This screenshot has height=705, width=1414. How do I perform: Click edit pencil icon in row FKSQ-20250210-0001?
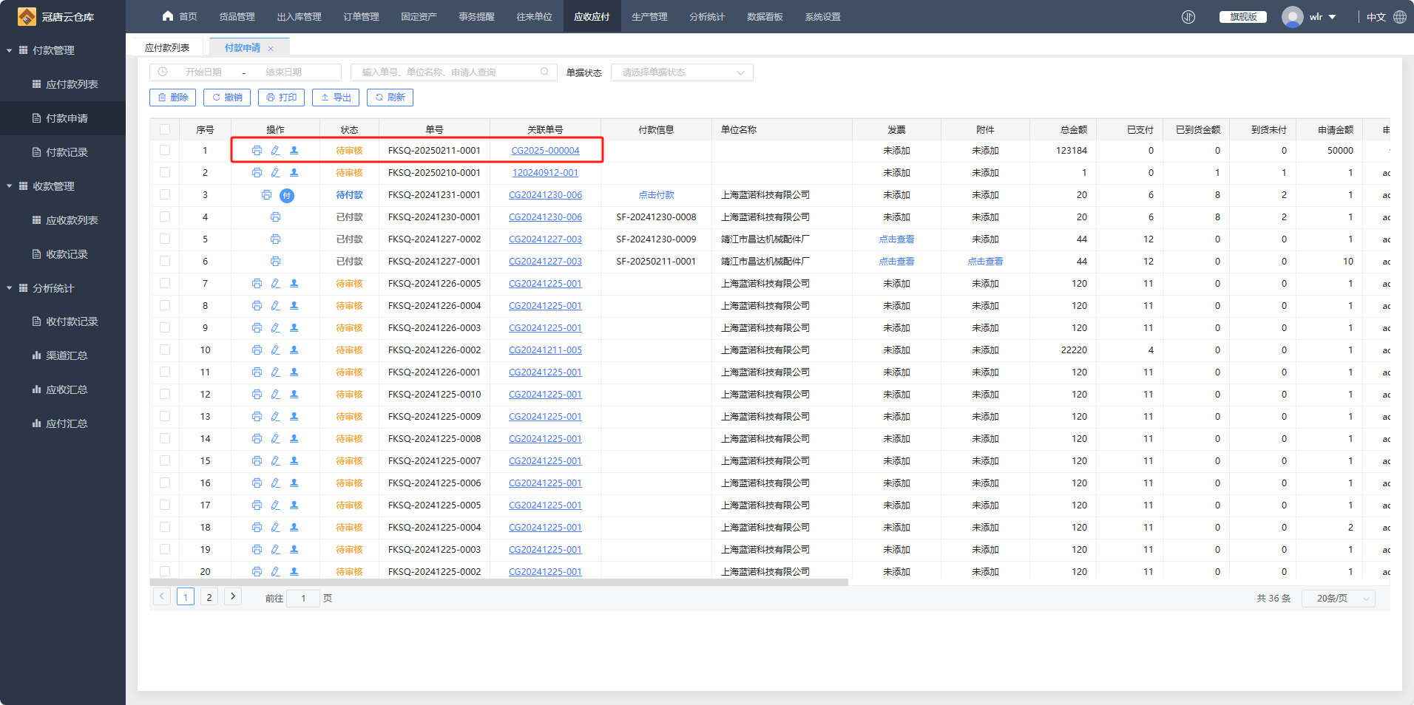click(x=275, y=173)
